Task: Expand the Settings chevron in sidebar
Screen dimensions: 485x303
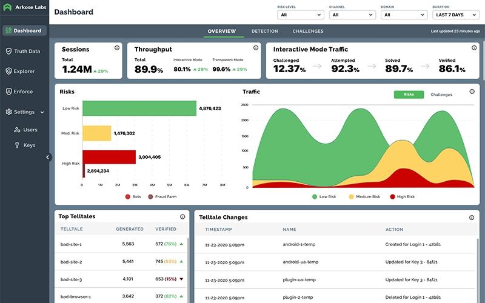Action: [x=42, y=112]
